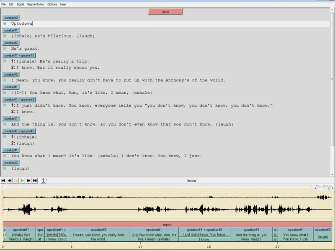Image resolution: width=335 pixels, height=251 pixels.
Task: Select timeline segment 'I just didn't know. You know'
Action: tap(204, 235)
